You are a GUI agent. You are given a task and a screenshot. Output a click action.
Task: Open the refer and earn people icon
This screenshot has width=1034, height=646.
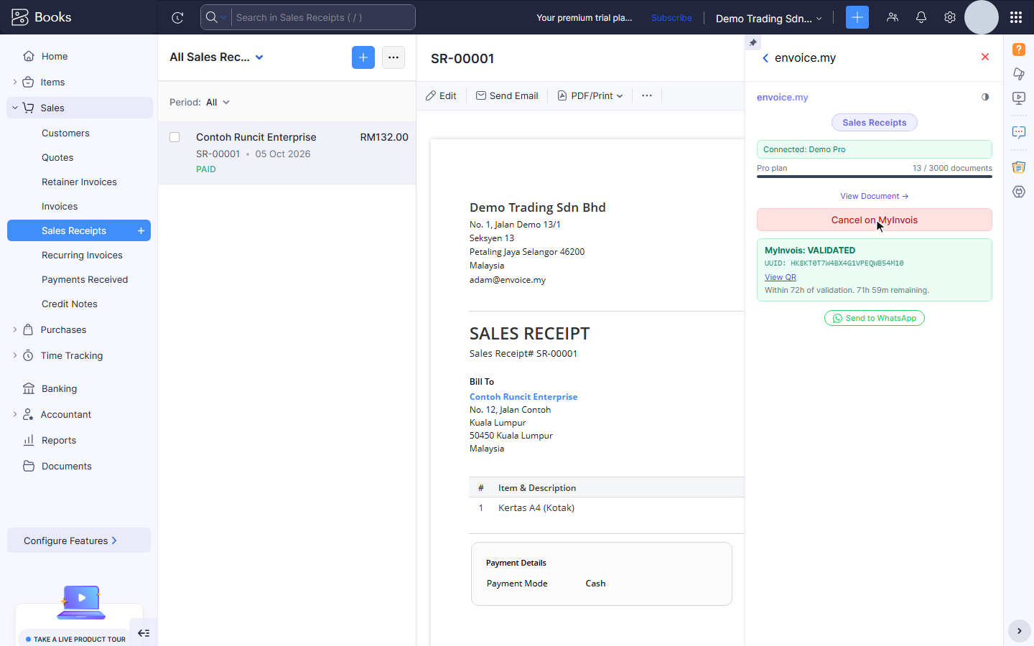click(x=893, y=17)
